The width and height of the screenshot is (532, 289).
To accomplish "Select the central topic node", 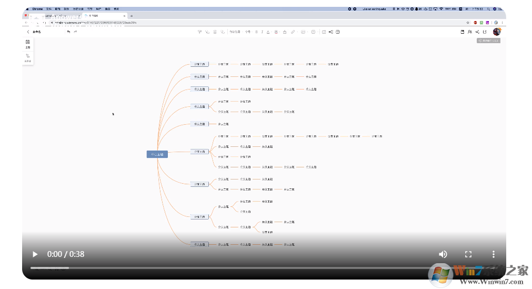I will coord(157,154).
